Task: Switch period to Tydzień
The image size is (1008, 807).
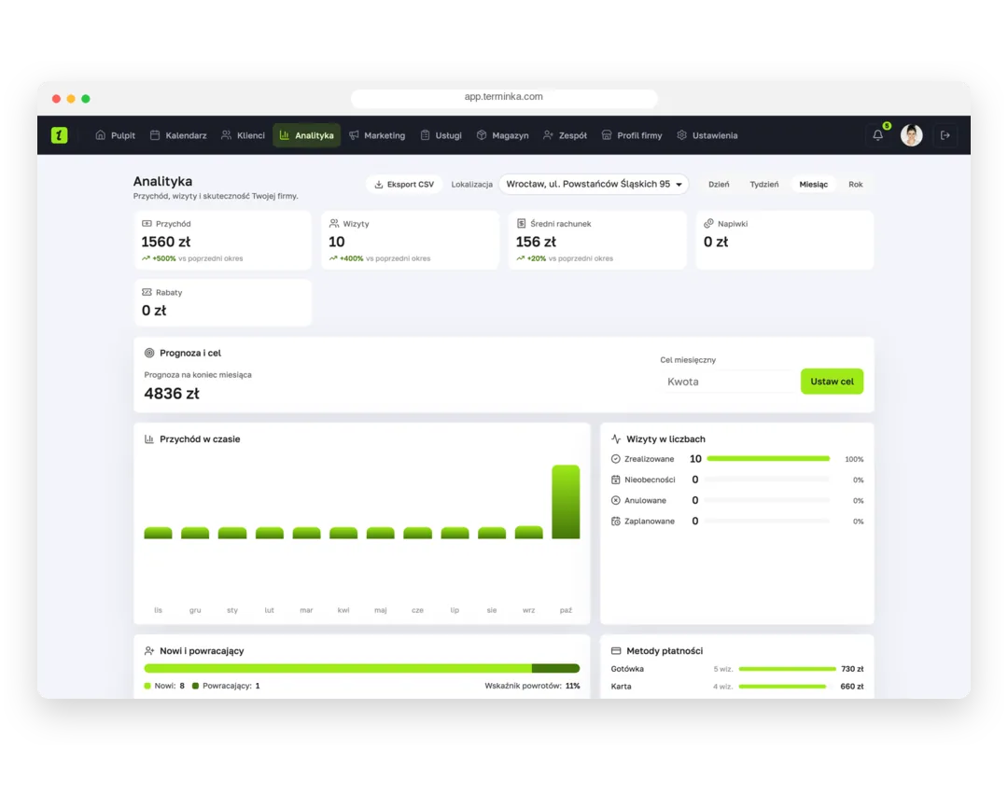Action: click(x=763, y=185)
